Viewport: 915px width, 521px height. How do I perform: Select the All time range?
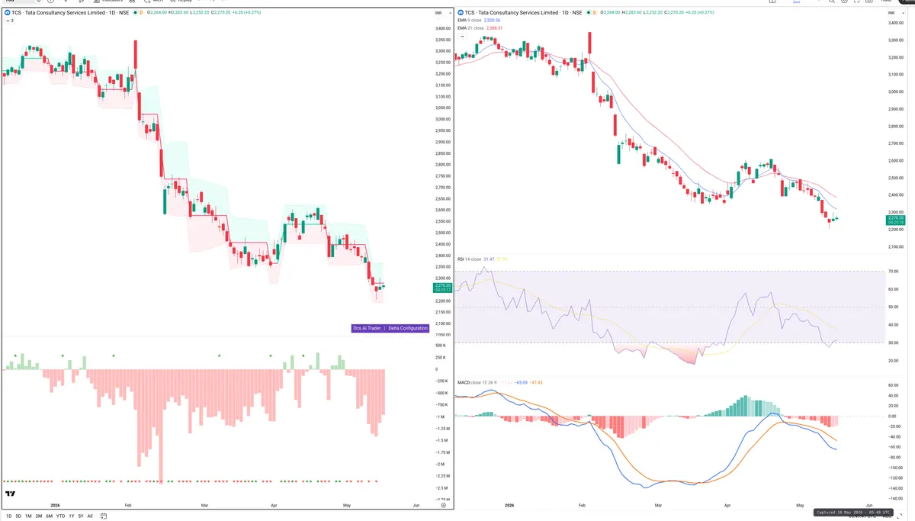tap(90, 516)
